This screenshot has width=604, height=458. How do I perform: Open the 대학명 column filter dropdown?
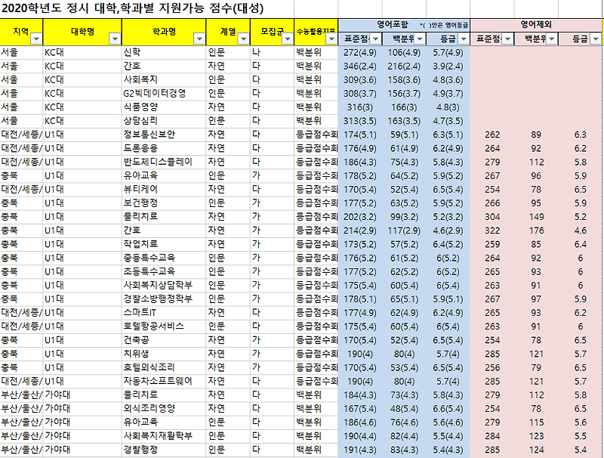(x=115, y=39)
